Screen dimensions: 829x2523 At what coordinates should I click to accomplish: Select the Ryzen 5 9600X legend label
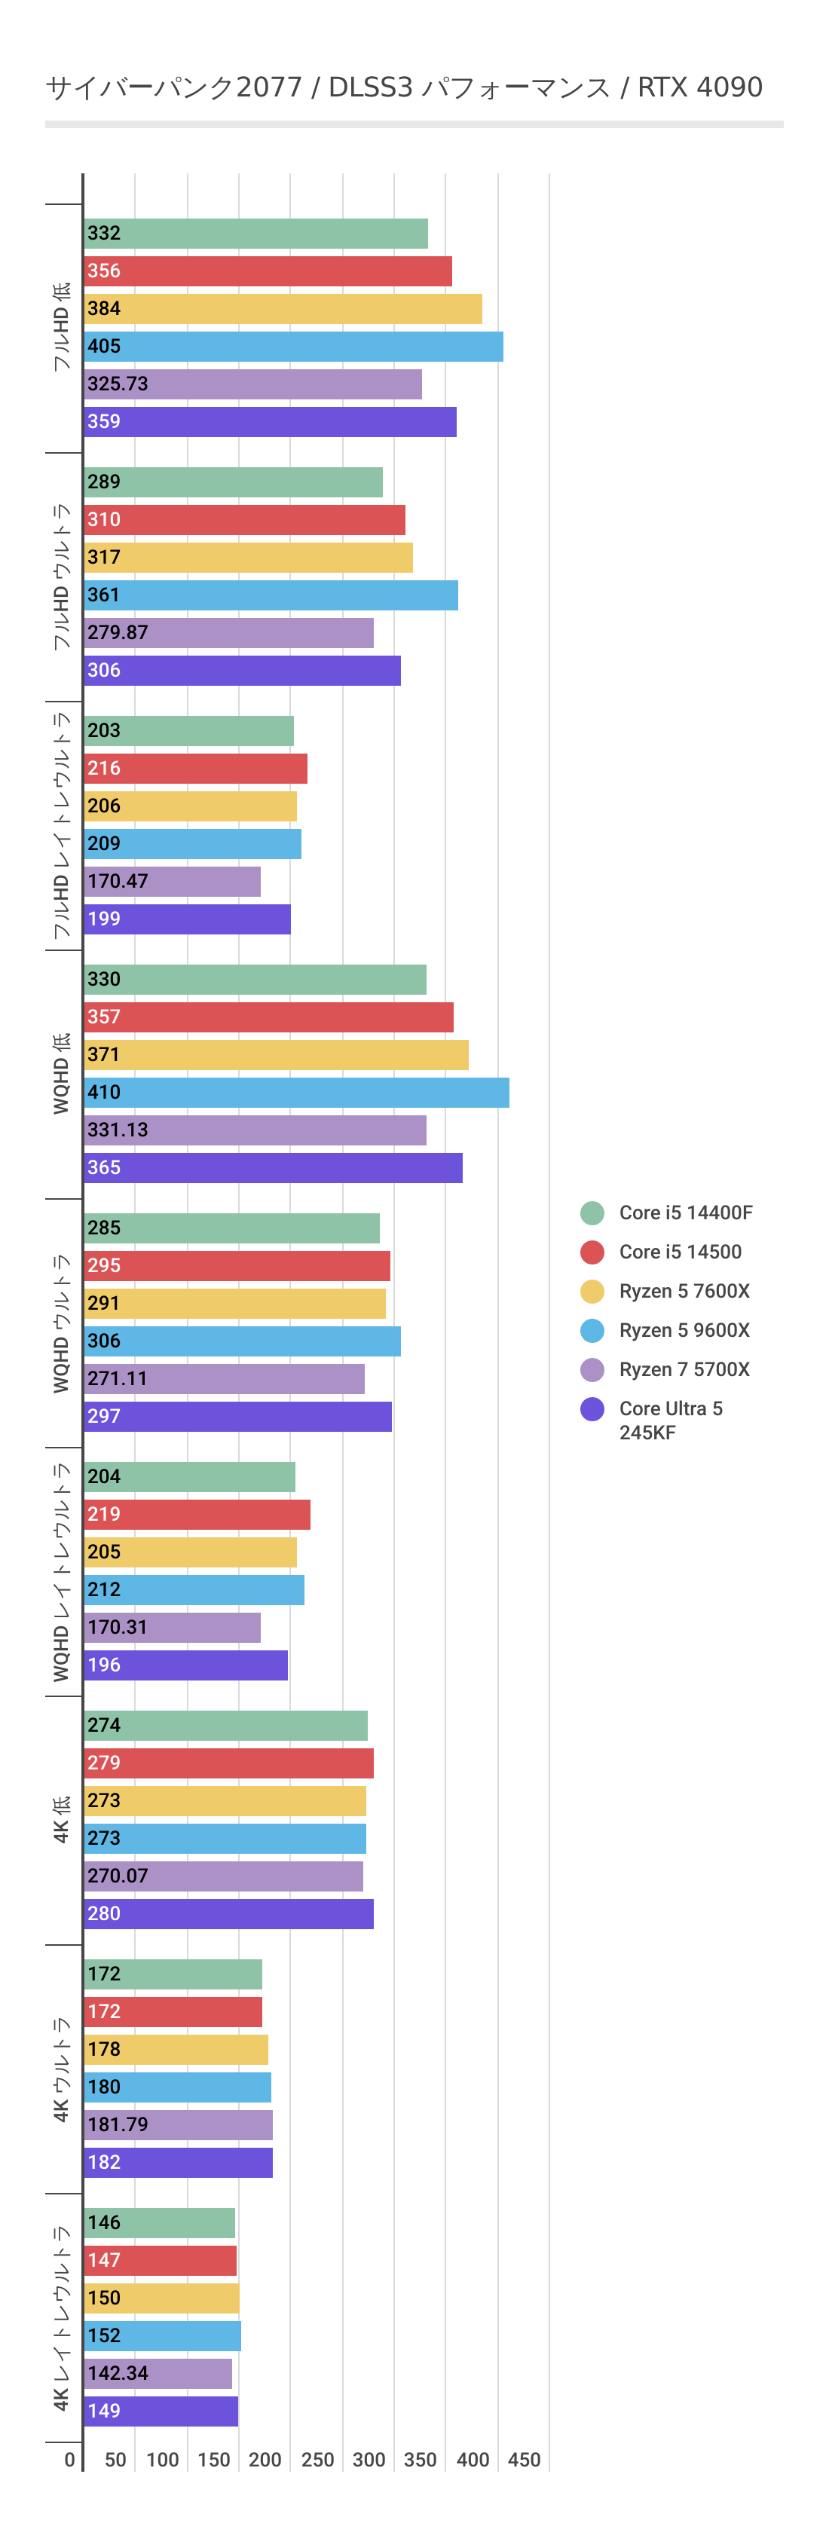click(x=684, y=1330)
